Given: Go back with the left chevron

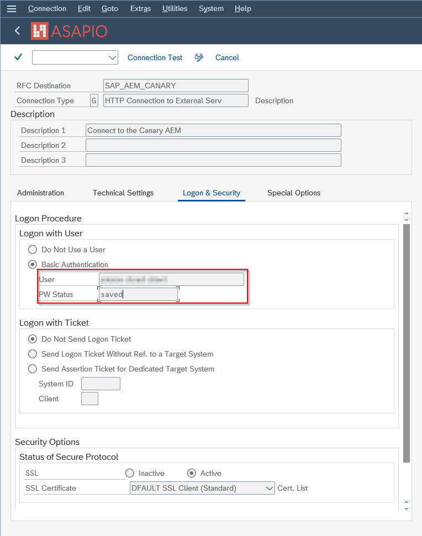Looking at the screenshot, I should click(x=18, y=31).
